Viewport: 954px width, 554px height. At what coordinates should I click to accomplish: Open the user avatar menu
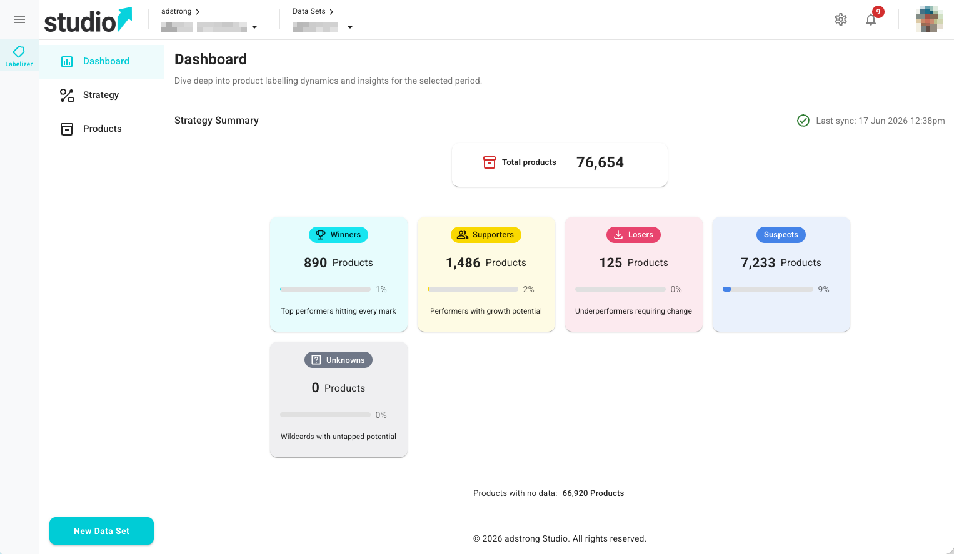(x=930, y=19)
